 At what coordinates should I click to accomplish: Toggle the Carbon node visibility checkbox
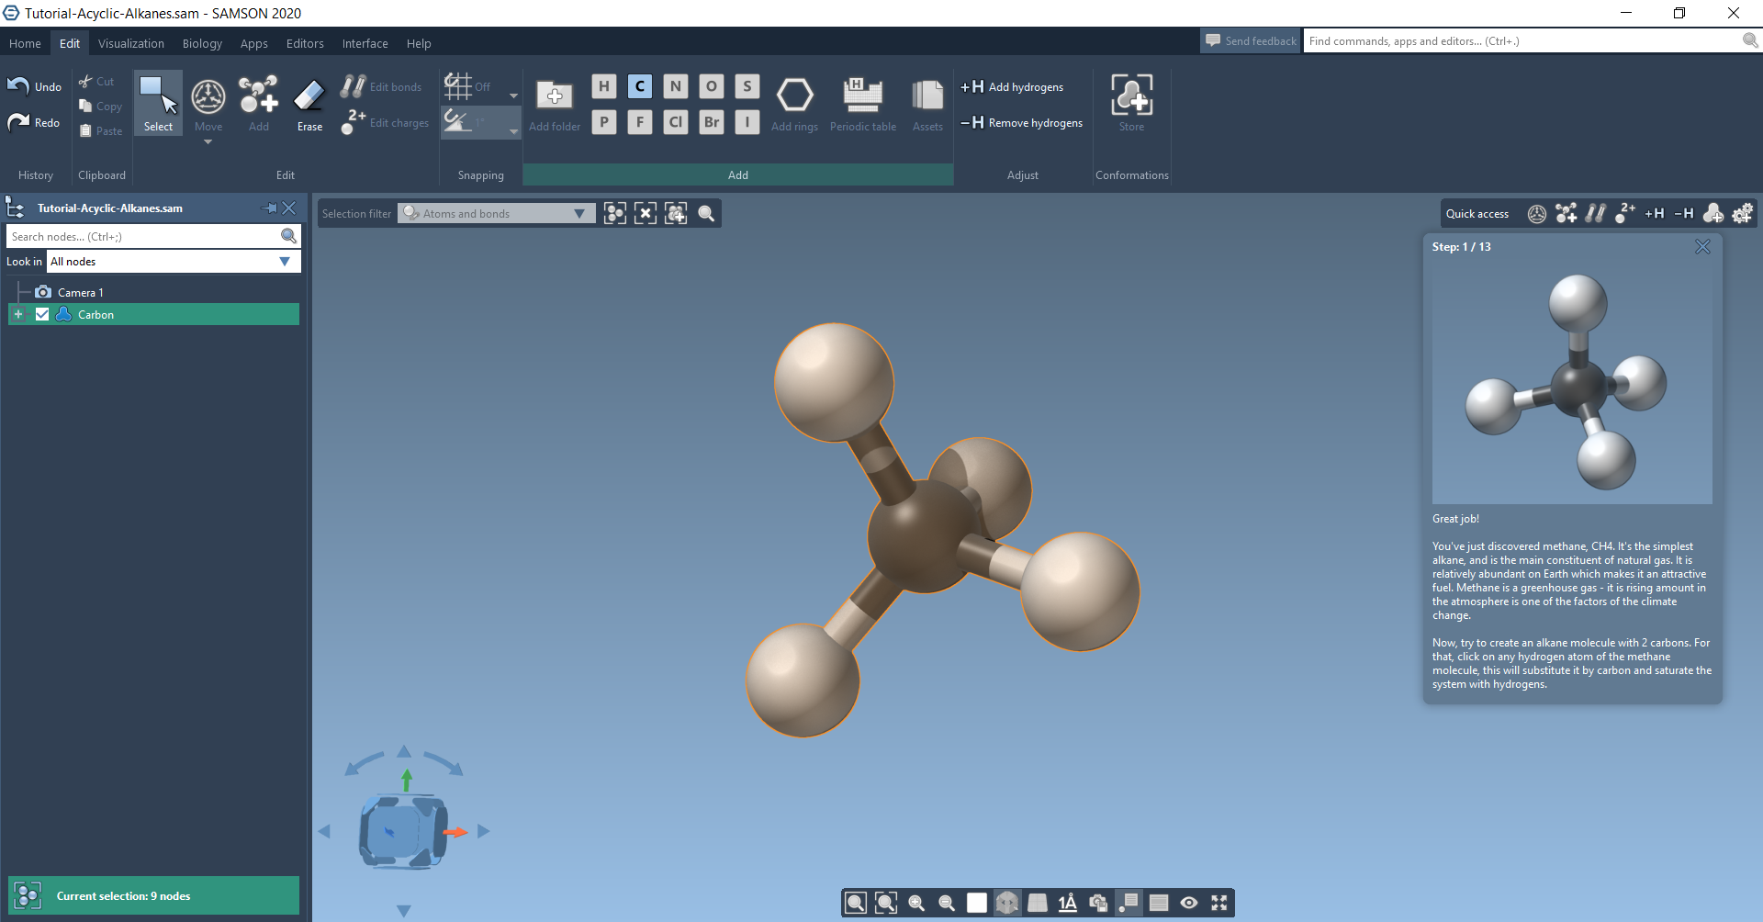click(42, 314)
